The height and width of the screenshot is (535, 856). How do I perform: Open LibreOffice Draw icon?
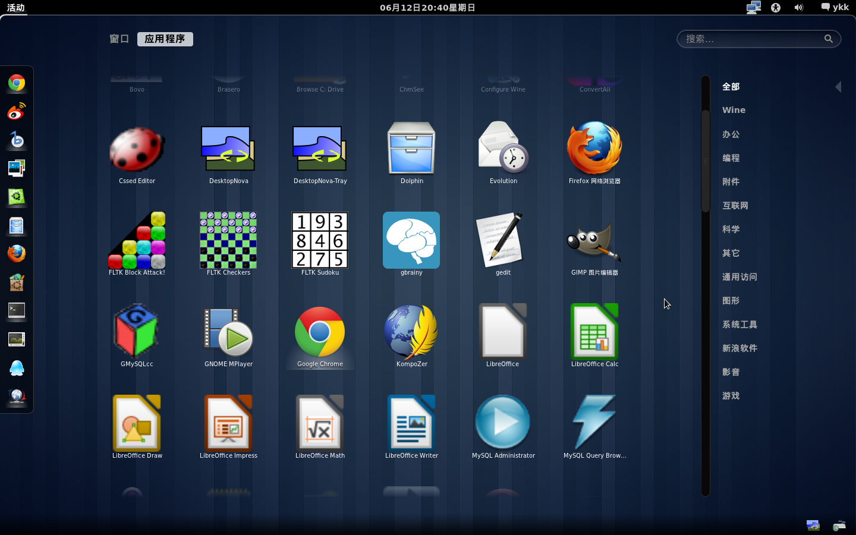pyautogui.click(x=137, y=423)
